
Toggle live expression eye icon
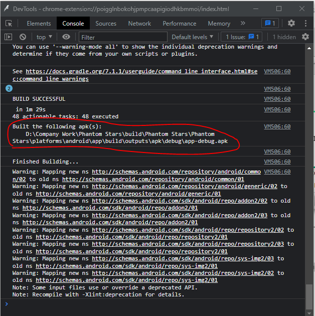66,37
